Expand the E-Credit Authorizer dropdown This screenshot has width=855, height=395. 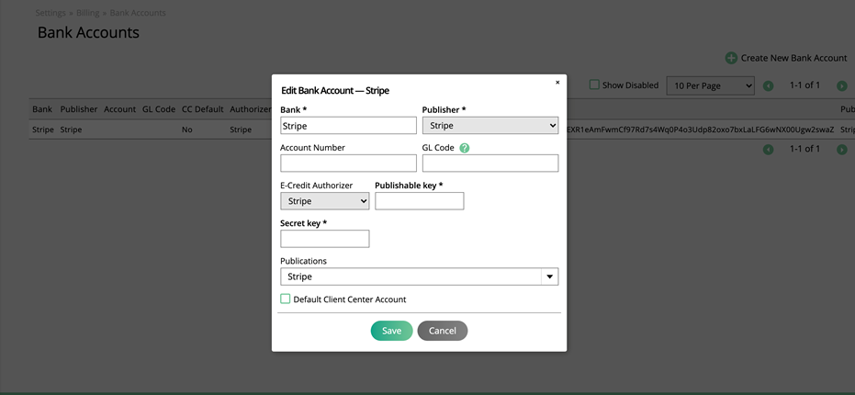point(324,201)
